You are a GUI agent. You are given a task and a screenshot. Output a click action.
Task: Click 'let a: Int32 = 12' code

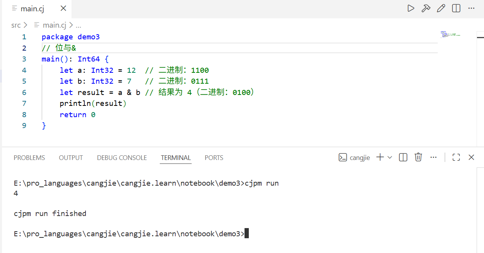98,70
